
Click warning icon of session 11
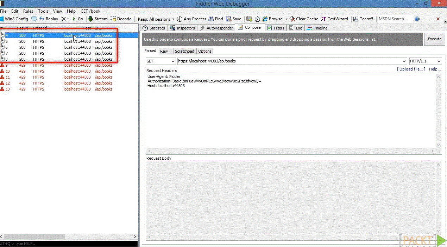(x=2, y=77)
